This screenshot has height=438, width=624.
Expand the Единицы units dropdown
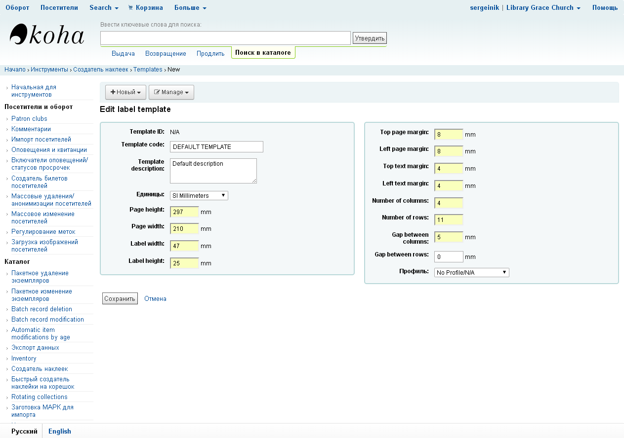point(199,196)
